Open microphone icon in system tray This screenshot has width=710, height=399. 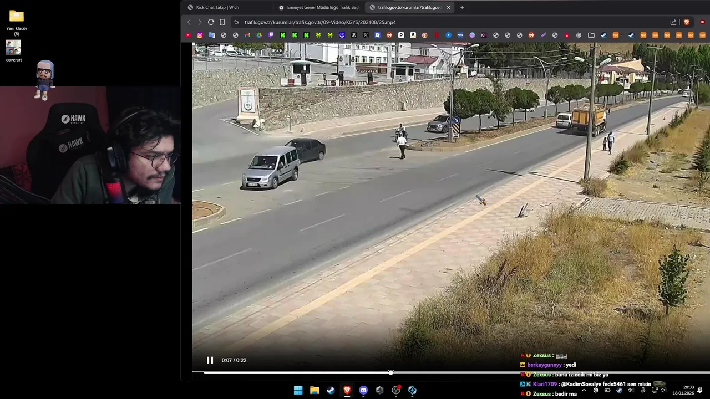click(x=643, y=390)
